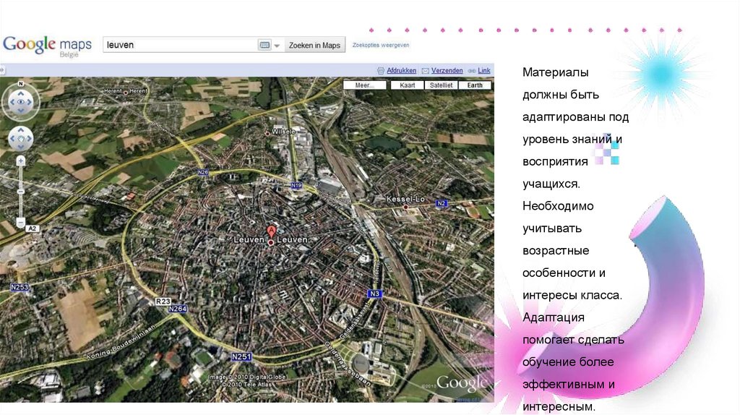Click the N253 road shield

pos(20,287)
